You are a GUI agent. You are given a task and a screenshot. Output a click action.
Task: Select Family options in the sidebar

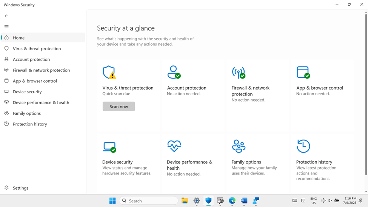(43, 113)
